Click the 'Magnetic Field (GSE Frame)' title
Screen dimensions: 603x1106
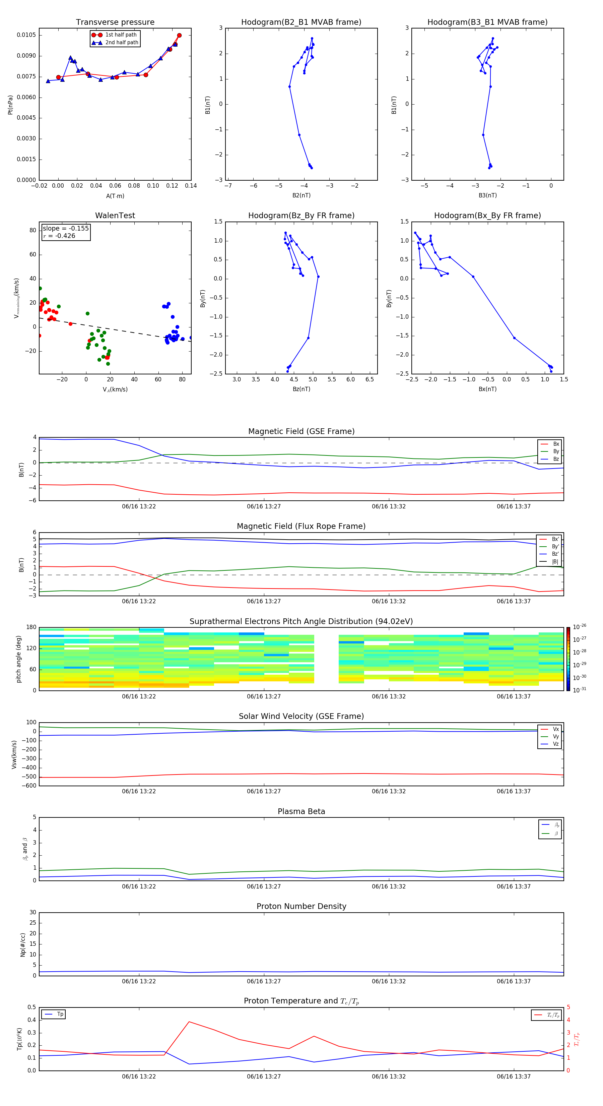tap(301, 431)
